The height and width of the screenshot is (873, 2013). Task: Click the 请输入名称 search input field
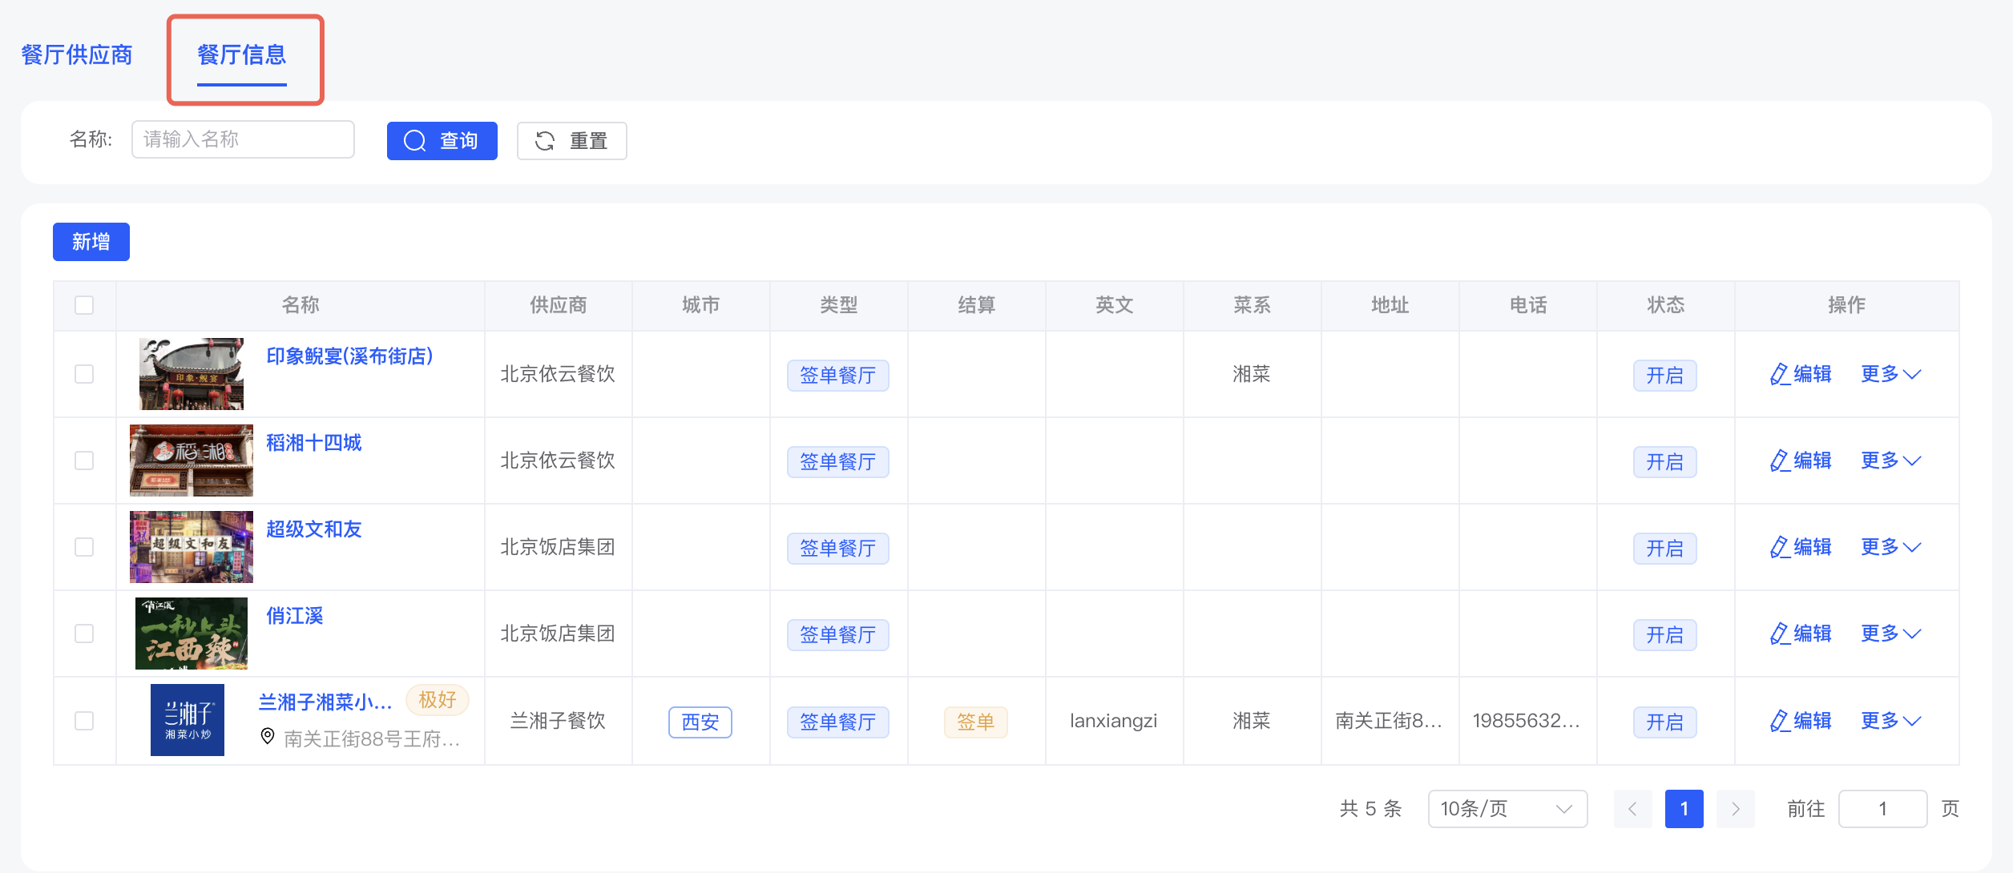click(x=243, y=139)
